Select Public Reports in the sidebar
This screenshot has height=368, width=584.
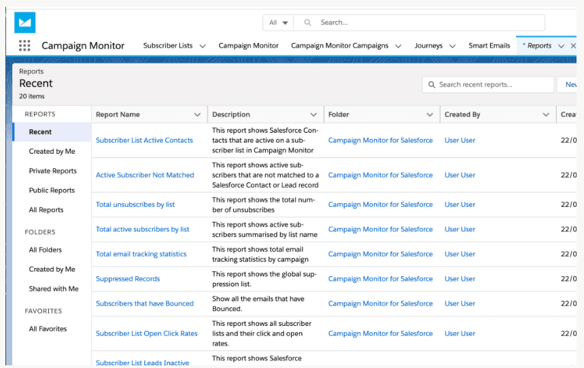click(x=52, y=190)
